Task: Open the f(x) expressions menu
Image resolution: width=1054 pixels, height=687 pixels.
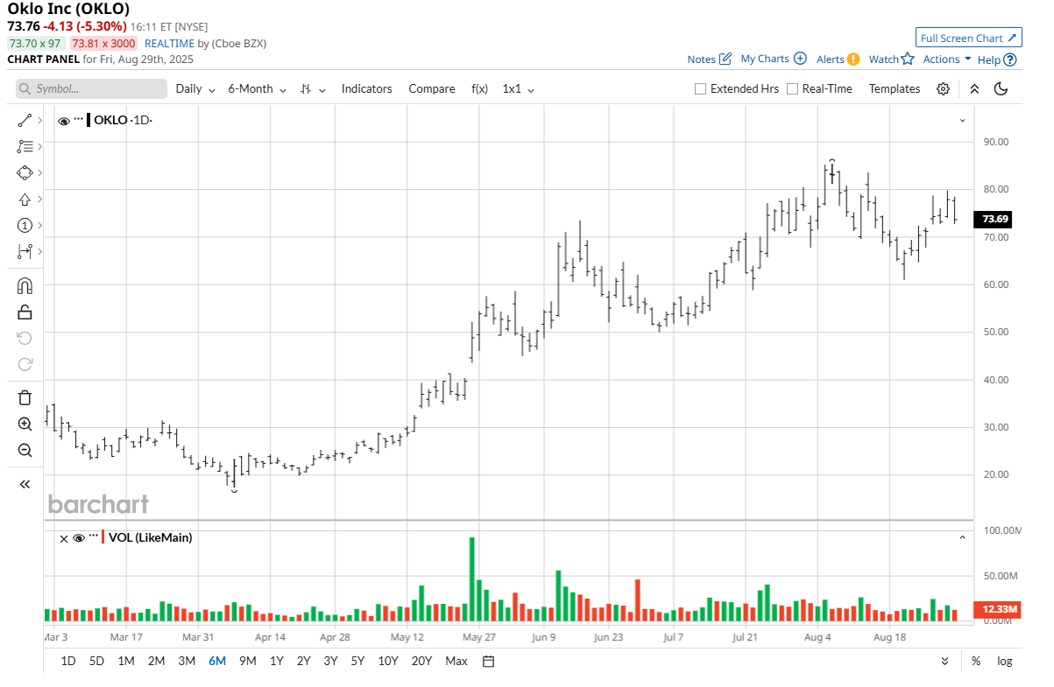Action: [x=479, y=88]
